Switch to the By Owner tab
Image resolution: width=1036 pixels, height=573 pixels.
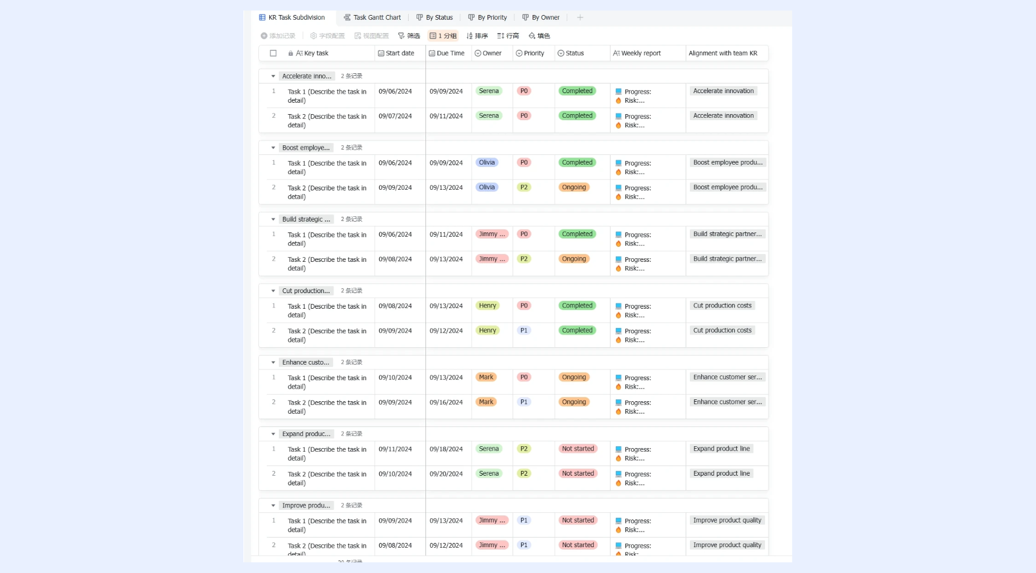coord(541,17)
